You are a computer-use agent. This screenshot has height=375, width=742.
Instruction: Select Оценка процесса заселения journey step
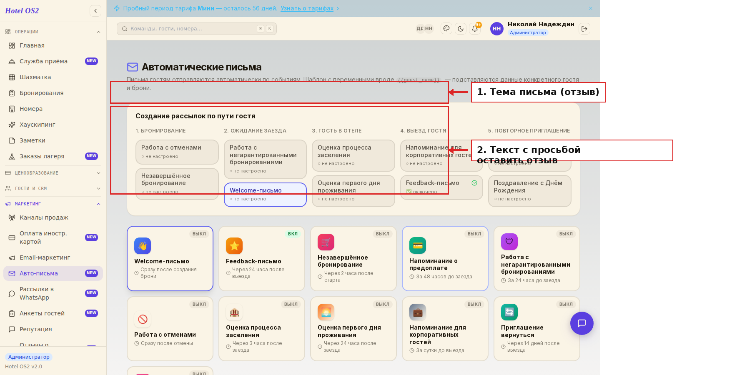(x=353, y=155)
